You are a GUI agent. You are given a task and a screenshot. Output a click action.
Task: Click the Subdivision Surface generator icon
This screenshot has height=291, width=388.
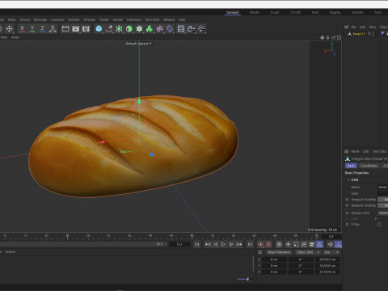tap(119, 29)
